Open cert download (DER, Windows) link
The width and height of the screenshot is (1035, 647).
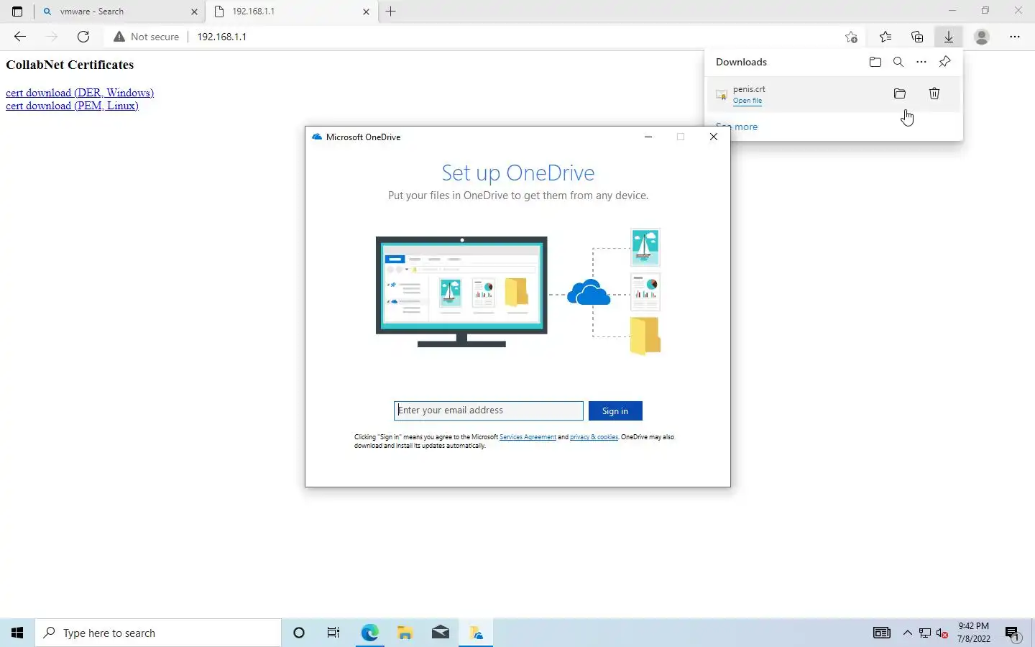pyautogui.click(x=80, y=93)
